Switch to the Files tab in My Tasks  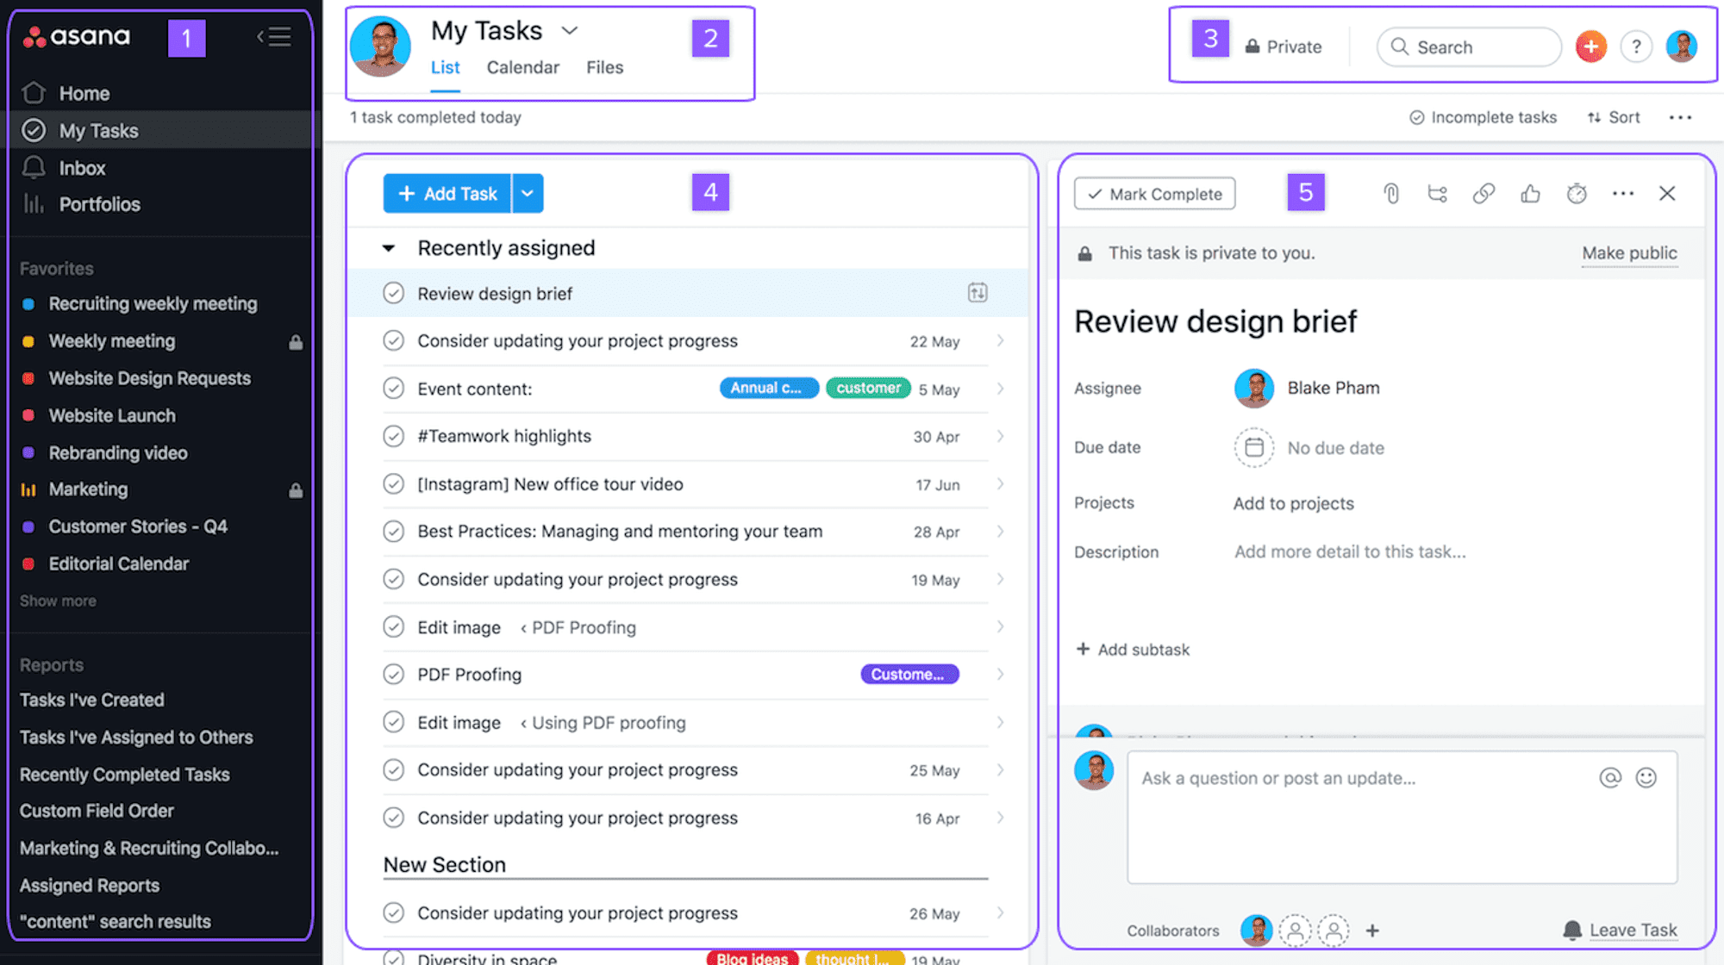604,66
